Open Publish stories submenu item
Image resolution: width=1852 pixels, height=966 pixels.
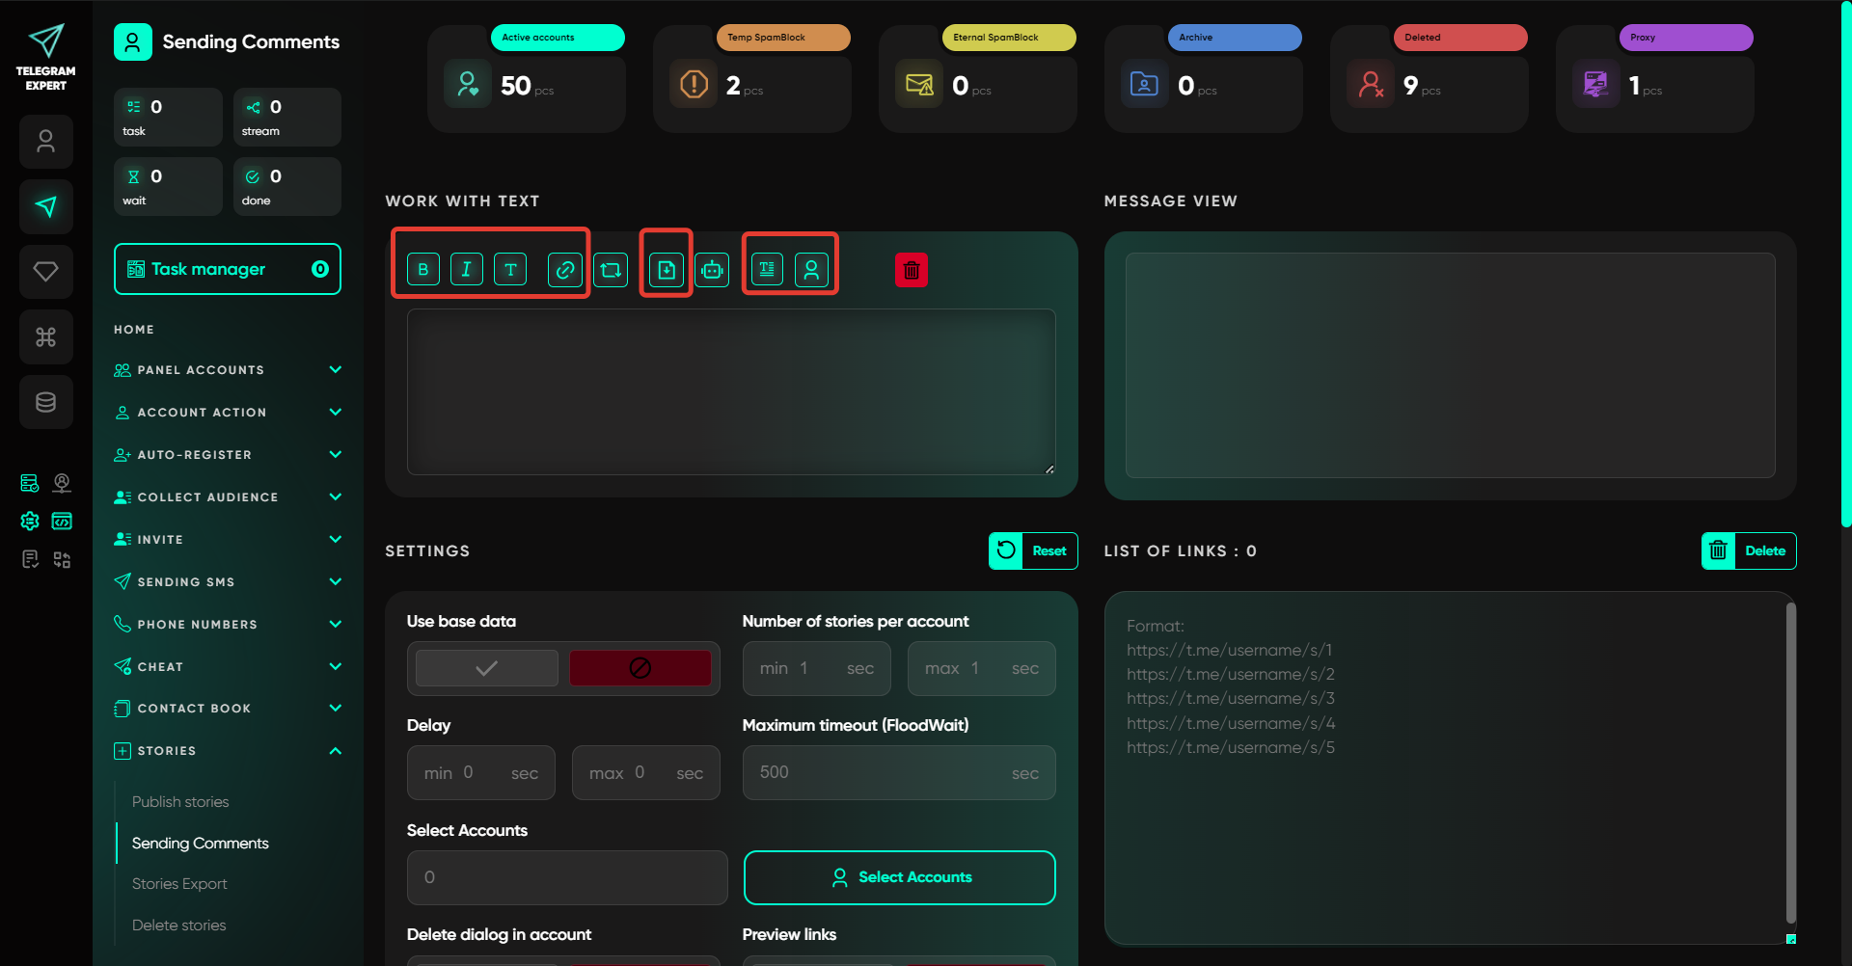pos(180,802)
